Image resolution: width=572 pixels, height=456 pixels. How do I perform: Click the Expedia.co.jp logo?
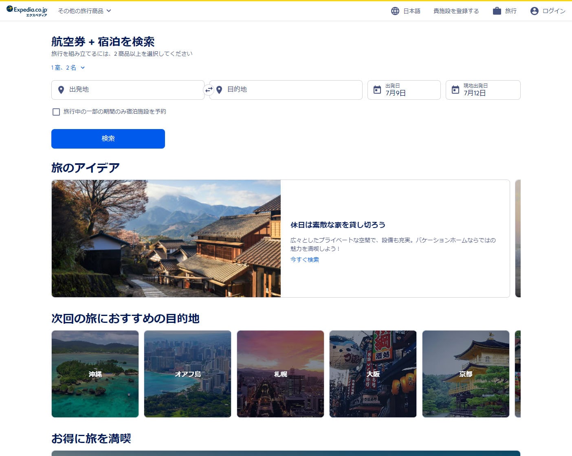click(27, 11)
